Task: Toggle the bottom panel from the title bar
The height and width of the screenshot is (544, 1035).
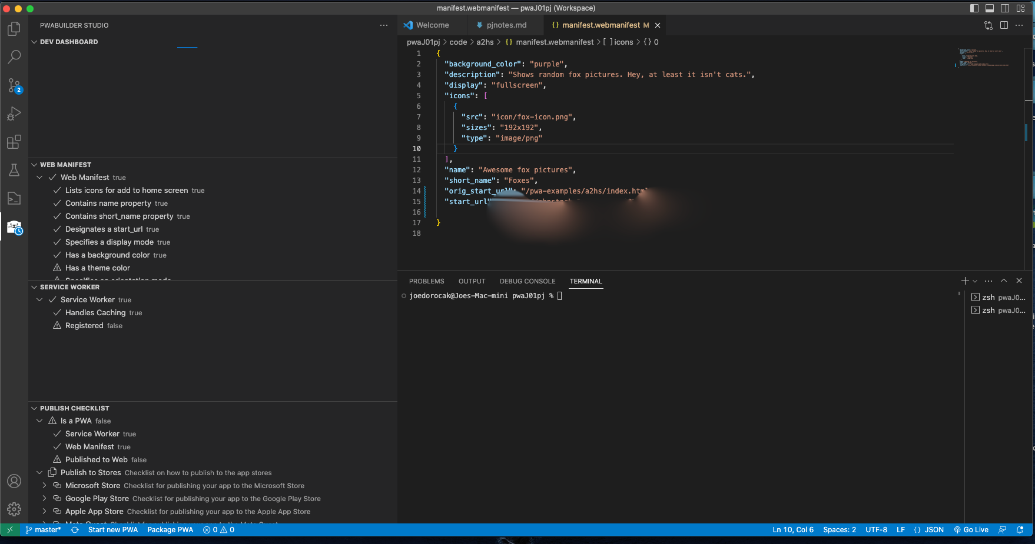Action: coord(990,8)
